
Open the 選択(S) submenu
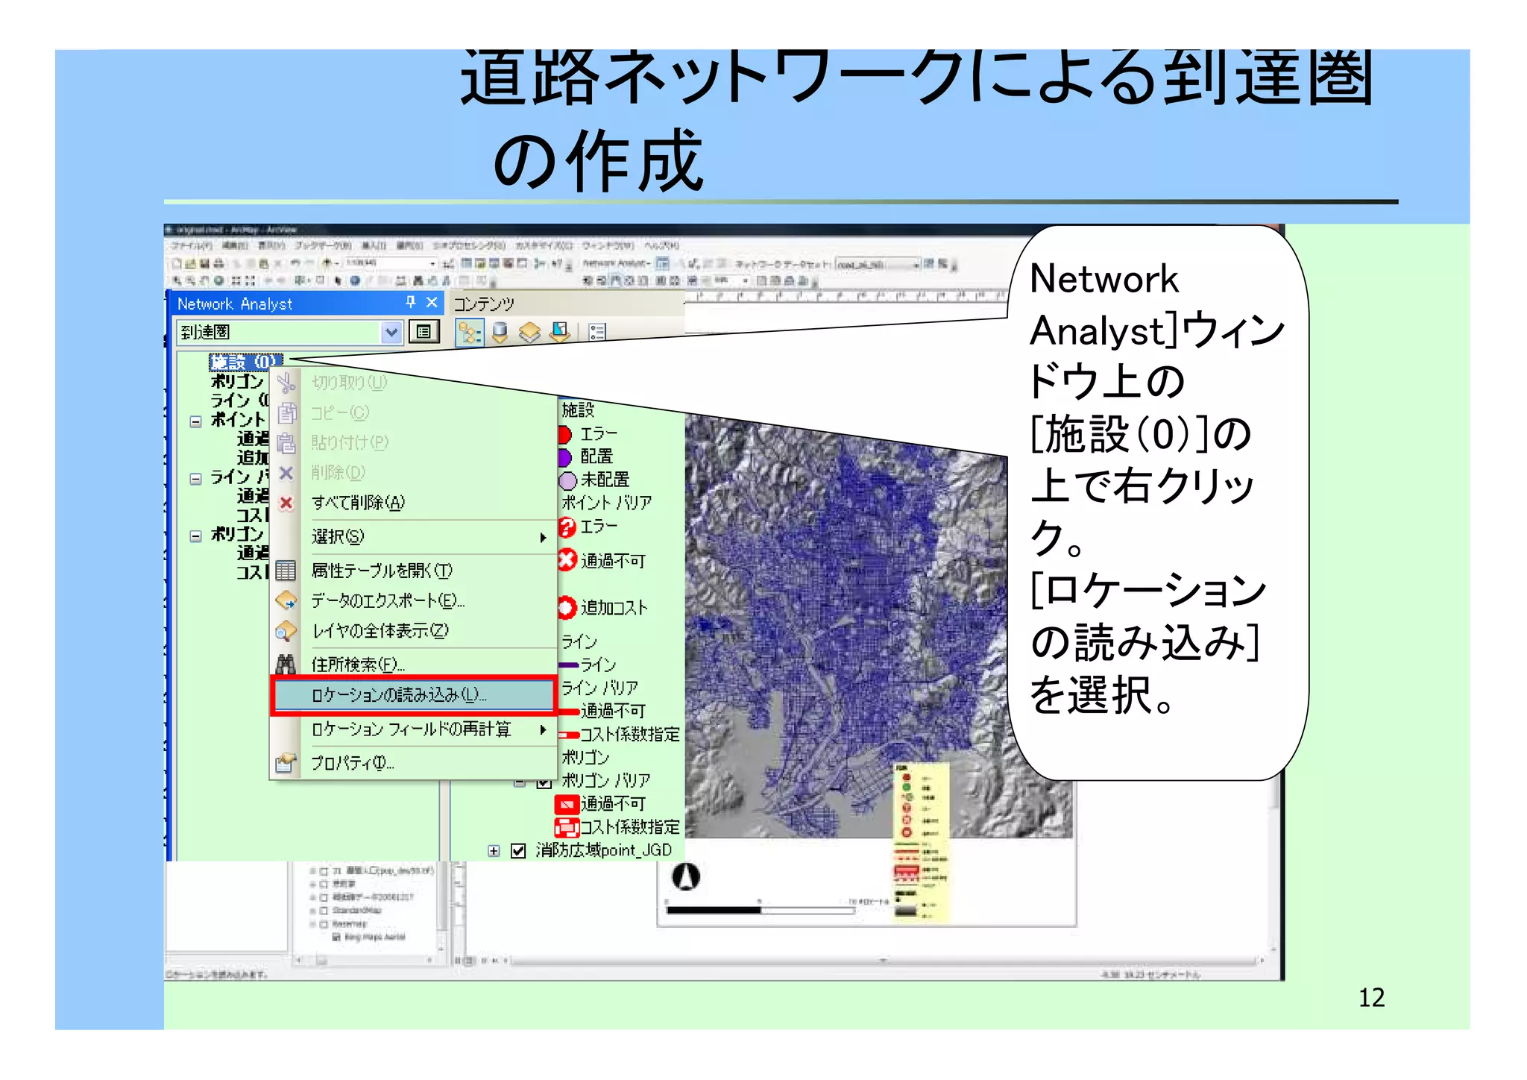pos(414,537)
